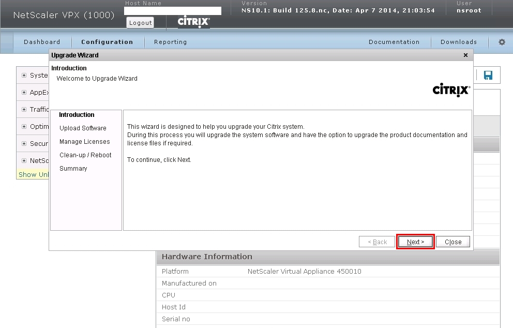Switch to the Configuration tab
This screenshot has width=513, height=328.
(108, 42)
